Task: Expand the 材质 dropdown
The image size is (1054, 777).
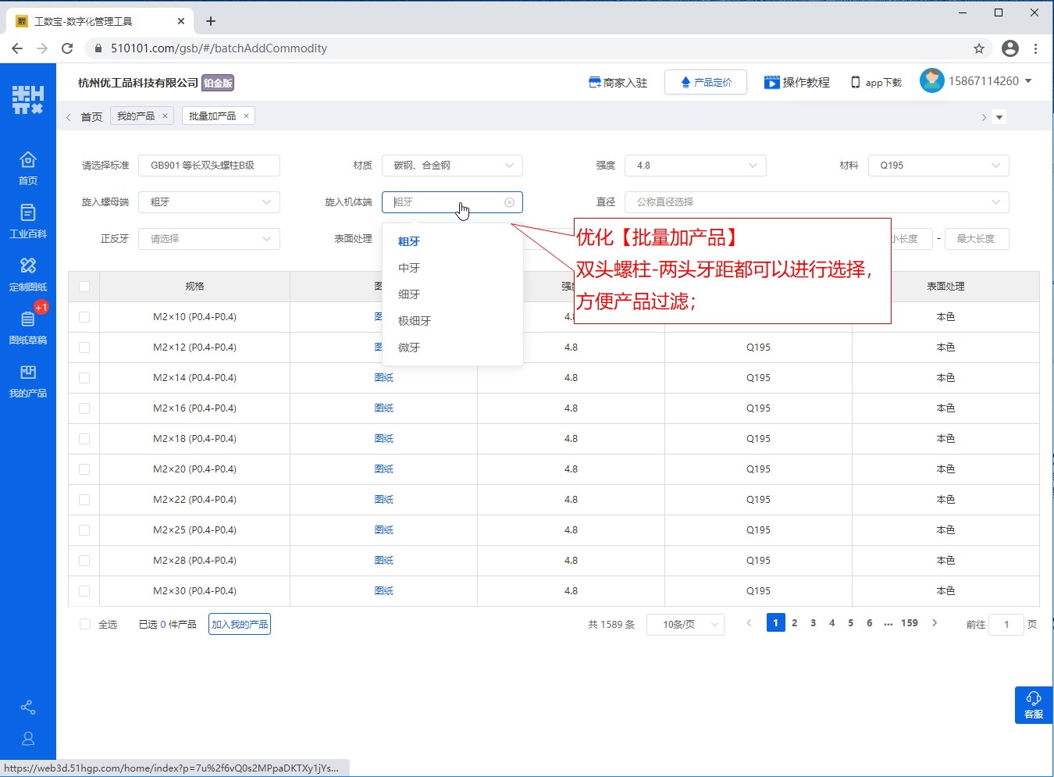Action: pyautogui.click(x=452, y=166)
